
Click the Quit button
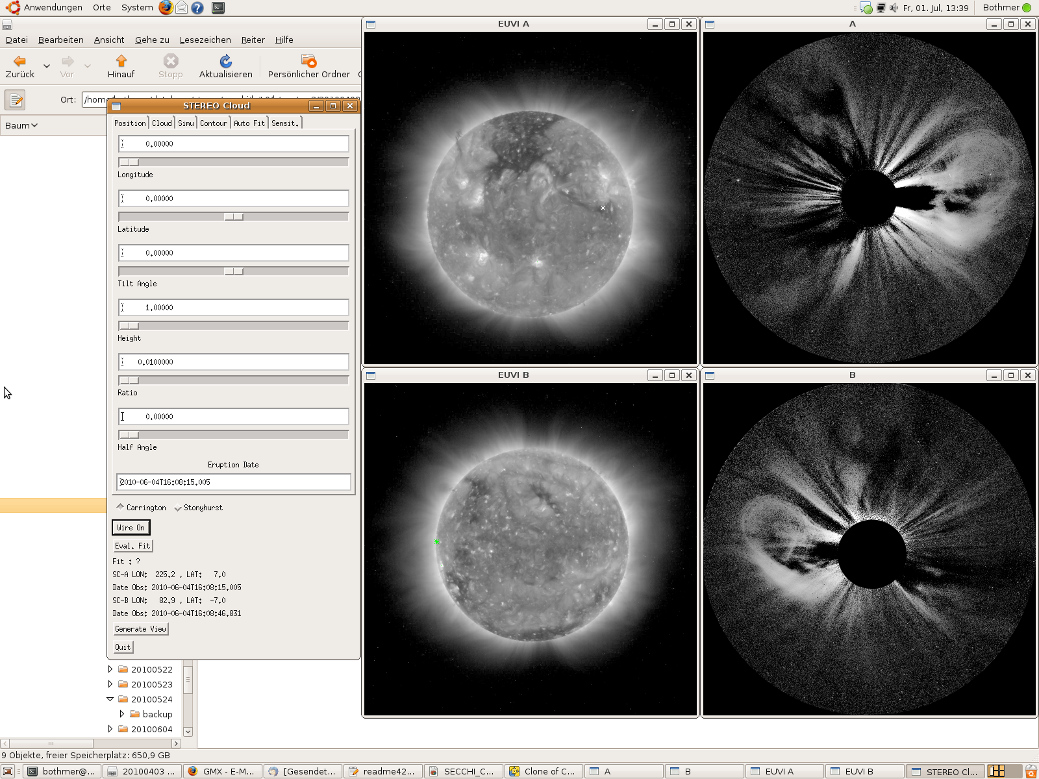click(x=123, y=647)
